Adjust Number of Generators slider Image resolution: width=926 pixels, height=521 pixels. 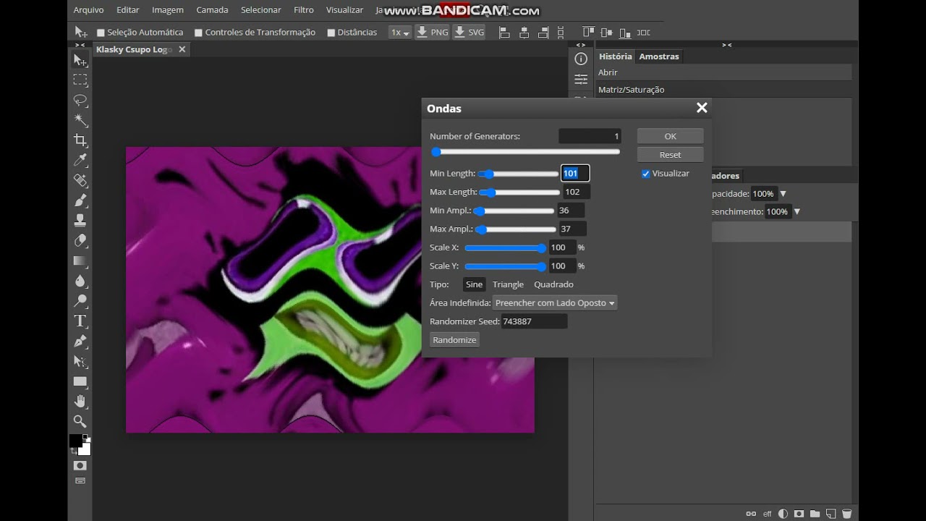coord(525,152)
